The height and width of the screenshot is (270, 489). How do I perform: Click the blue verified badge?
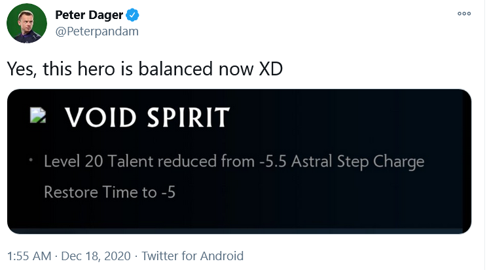click(x=132, y=15)
